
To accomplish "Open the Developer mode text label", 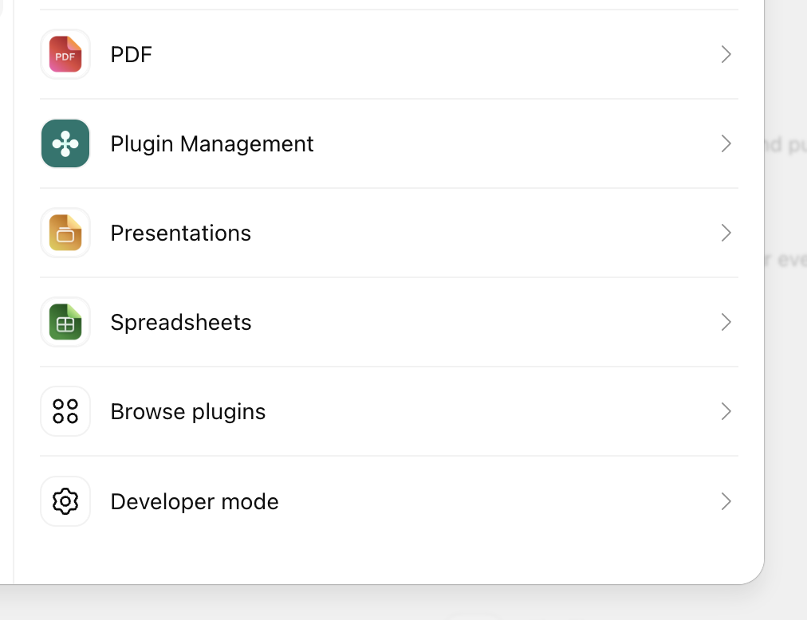I will coord(195,502).
